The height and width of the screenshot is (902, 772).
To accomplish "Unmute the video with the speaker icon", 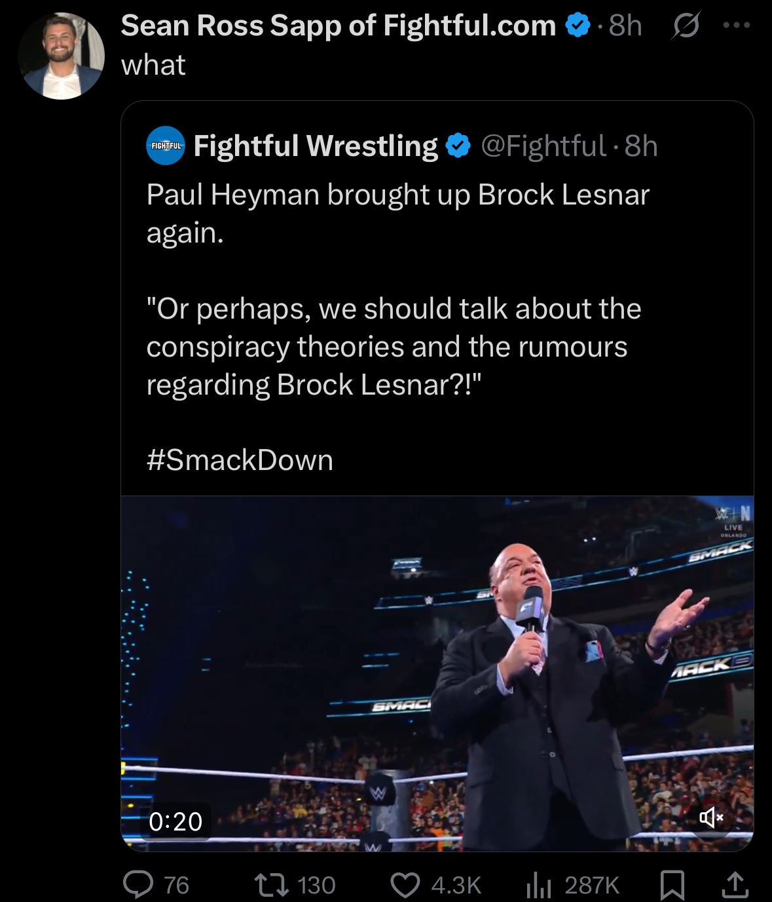I will coord(711,817).
